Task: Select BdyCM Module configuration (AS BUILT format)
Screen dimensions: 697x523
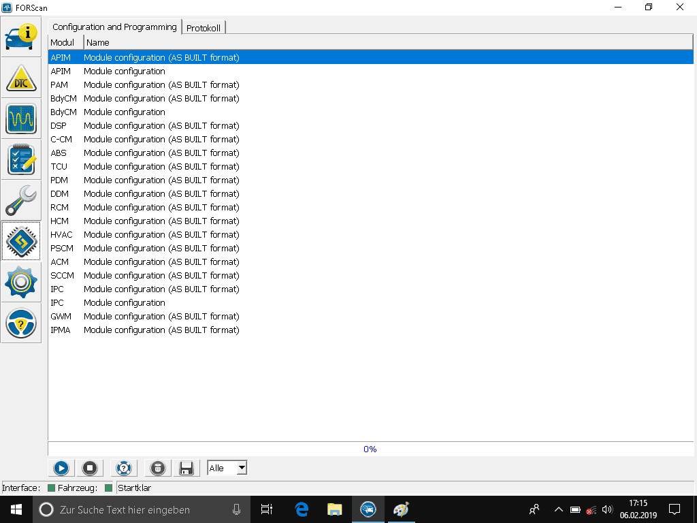Action: (161, 98)
